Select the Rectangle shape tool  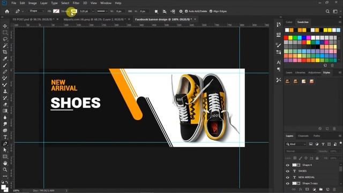coord(5,157)
